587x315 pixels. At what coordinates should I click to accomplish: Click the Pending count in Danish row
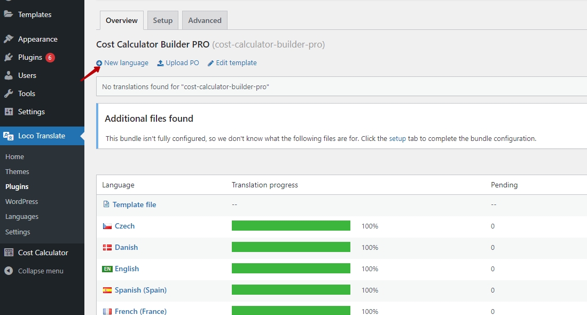[492, 247]
